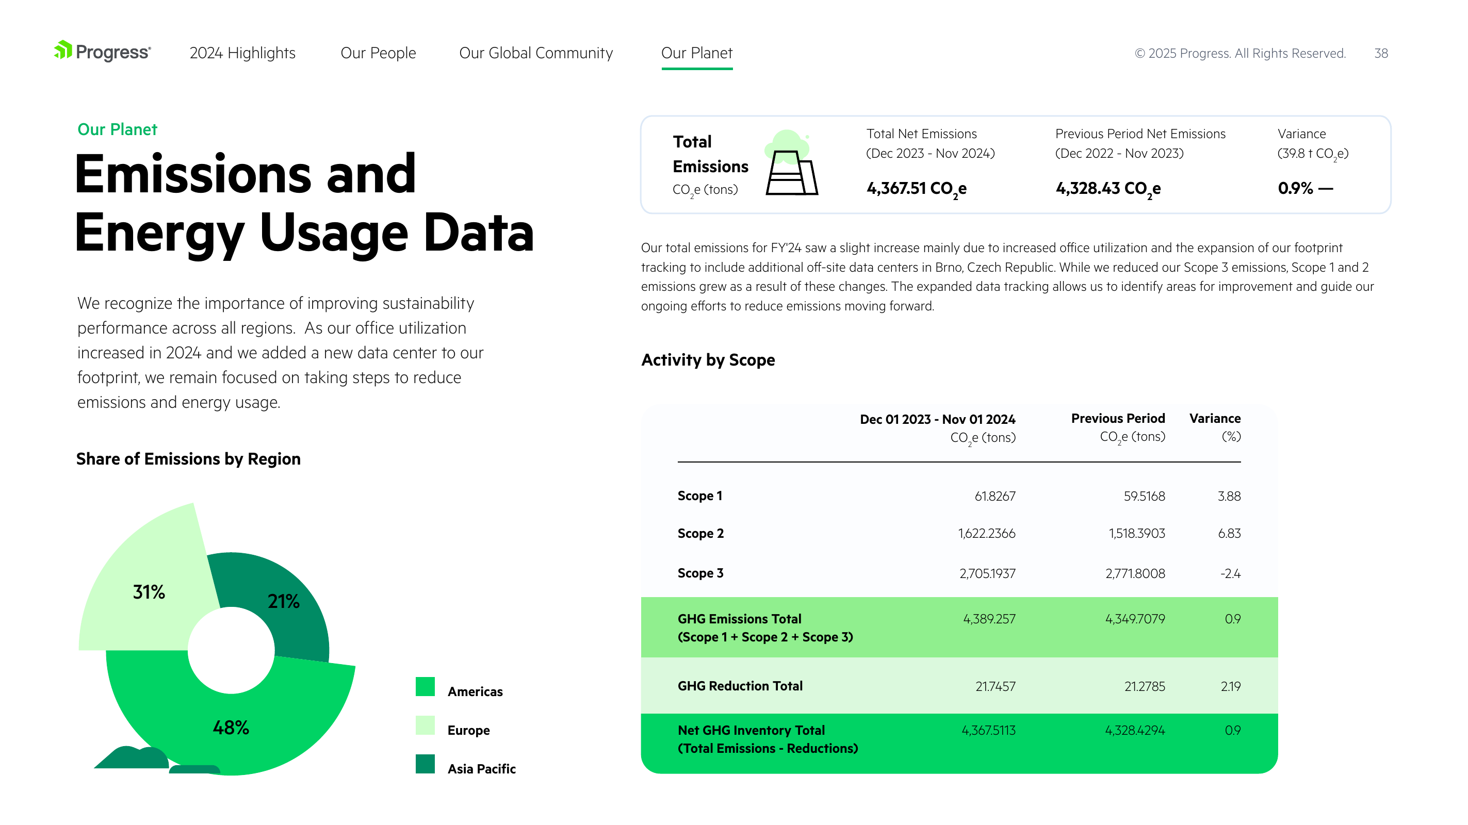Click the GHG Reduction Total label
The width and height of the screenshot is (1468, 825).
(740, 686)
